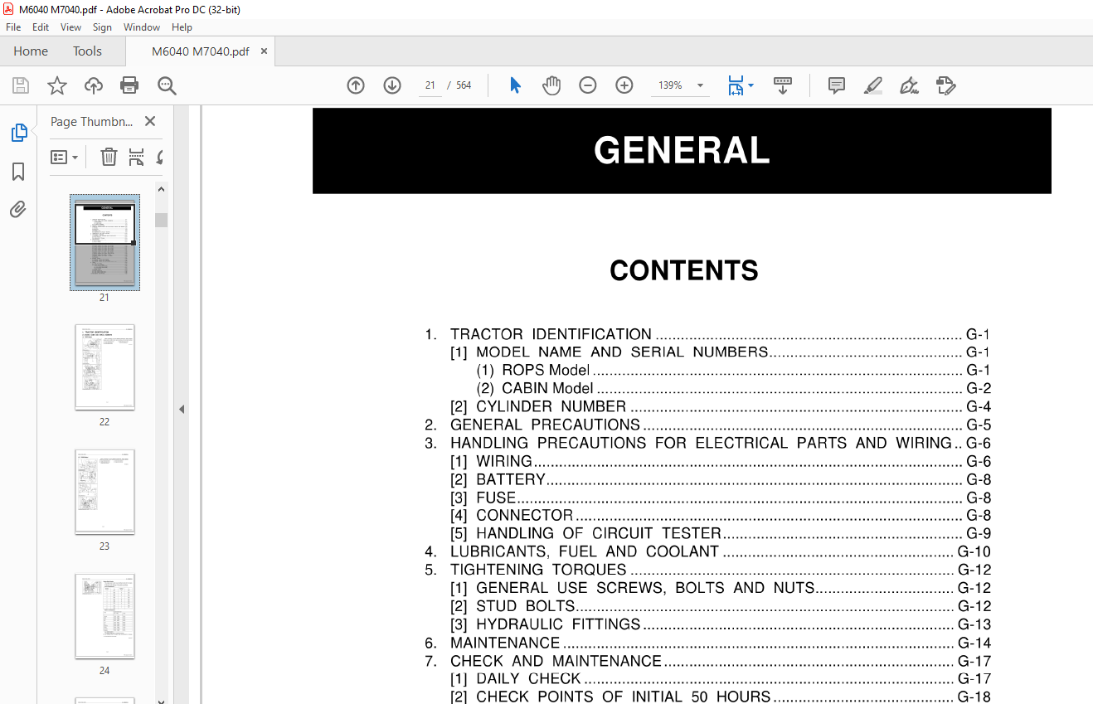Click the 'CYLINDER NUMBER' contents entry
Screen dimensions: 1093x704
pos(551,407)
